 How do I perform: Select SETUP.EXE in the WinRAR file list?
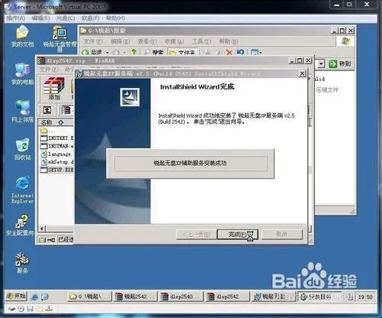point(57,170)
